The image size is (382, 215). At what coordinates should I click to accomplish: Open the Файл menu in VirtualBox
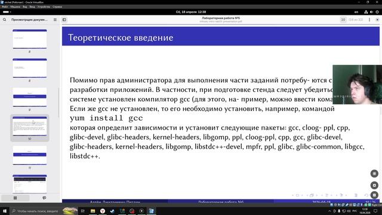click(5, 7)
